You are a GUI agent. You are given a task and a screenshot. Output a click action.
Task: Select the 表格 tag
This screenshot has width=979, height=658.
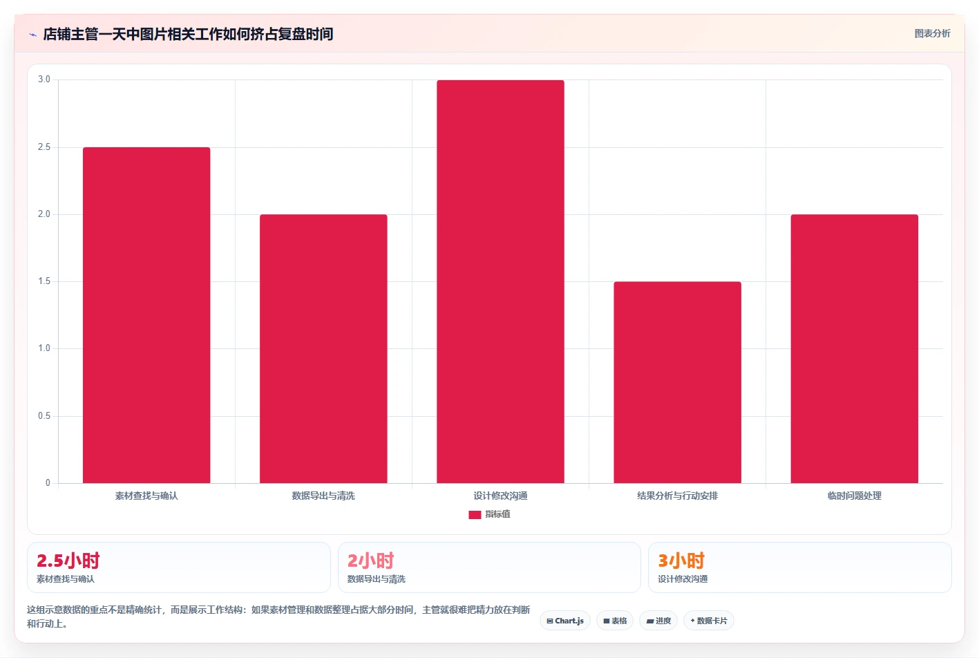[615, 621]
